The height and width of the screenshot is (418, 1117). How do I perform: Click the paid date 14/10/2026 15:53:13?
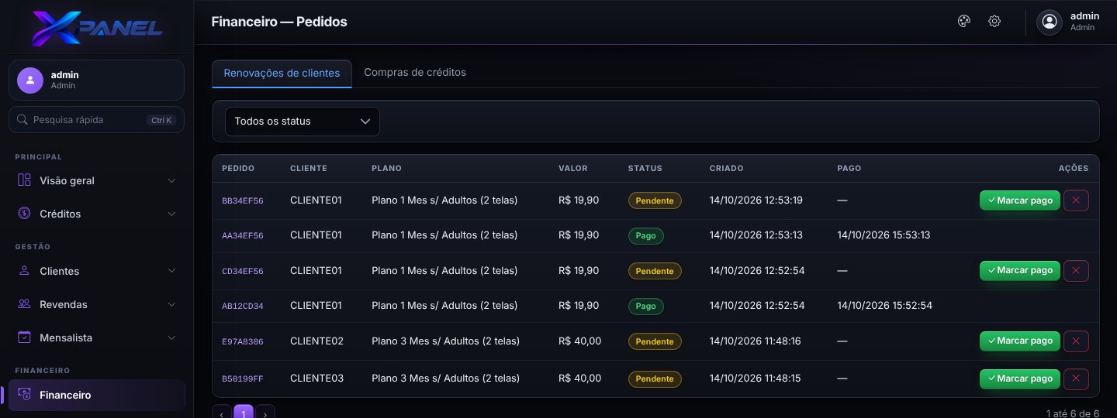point(884,235)
